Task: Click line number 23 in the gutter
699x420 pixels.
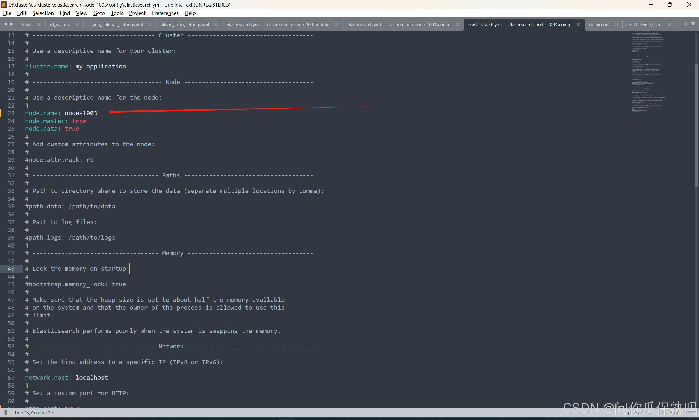Action: [11, 113]
